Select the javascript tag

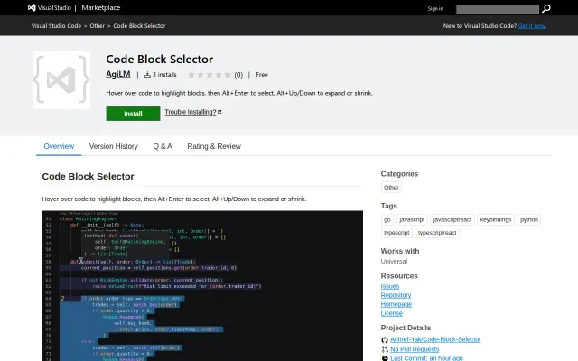tap(412, 219)
